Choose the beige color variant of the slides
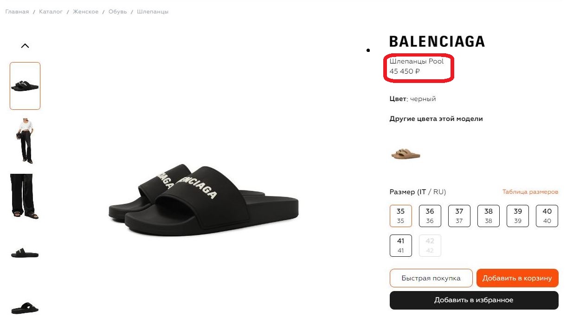Screen dimensions: 573x317 pyautogui.click(x=406, y=153)
